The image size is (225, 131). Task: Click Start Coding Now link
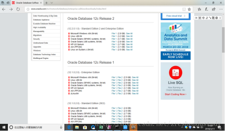[x=175, y=94]
